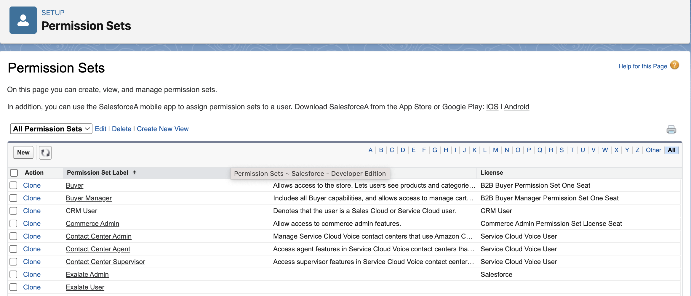Image resolution: width=691 pixels, height=296 pixels.
Task: Clone the Contact Center Supervisor permission set
Action: [x=32, y=262]
